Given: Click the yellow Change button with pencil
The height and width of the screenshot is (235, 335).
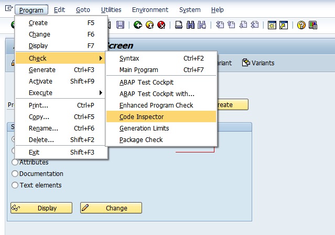Looking at the screenshot, I should point(111,208).
